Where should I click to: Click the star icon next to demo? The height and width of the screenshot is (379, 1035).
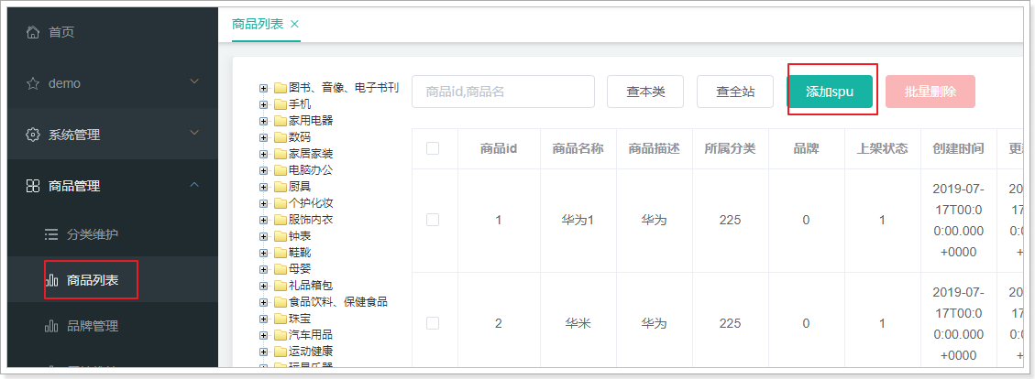coord(33,83)
